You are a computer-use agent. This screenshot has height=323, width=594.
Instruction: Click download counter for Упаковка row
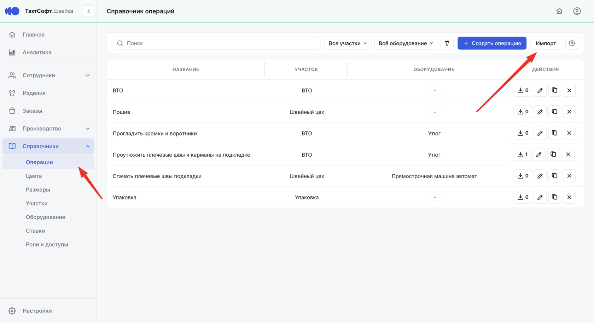click(x=523, y=197)
